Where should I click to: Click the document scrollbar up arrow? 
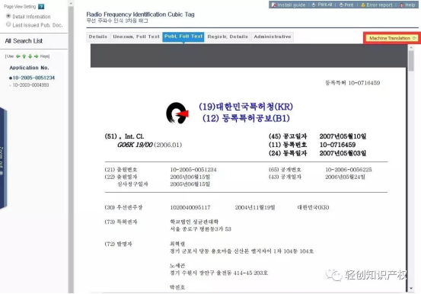click(411, 47)
